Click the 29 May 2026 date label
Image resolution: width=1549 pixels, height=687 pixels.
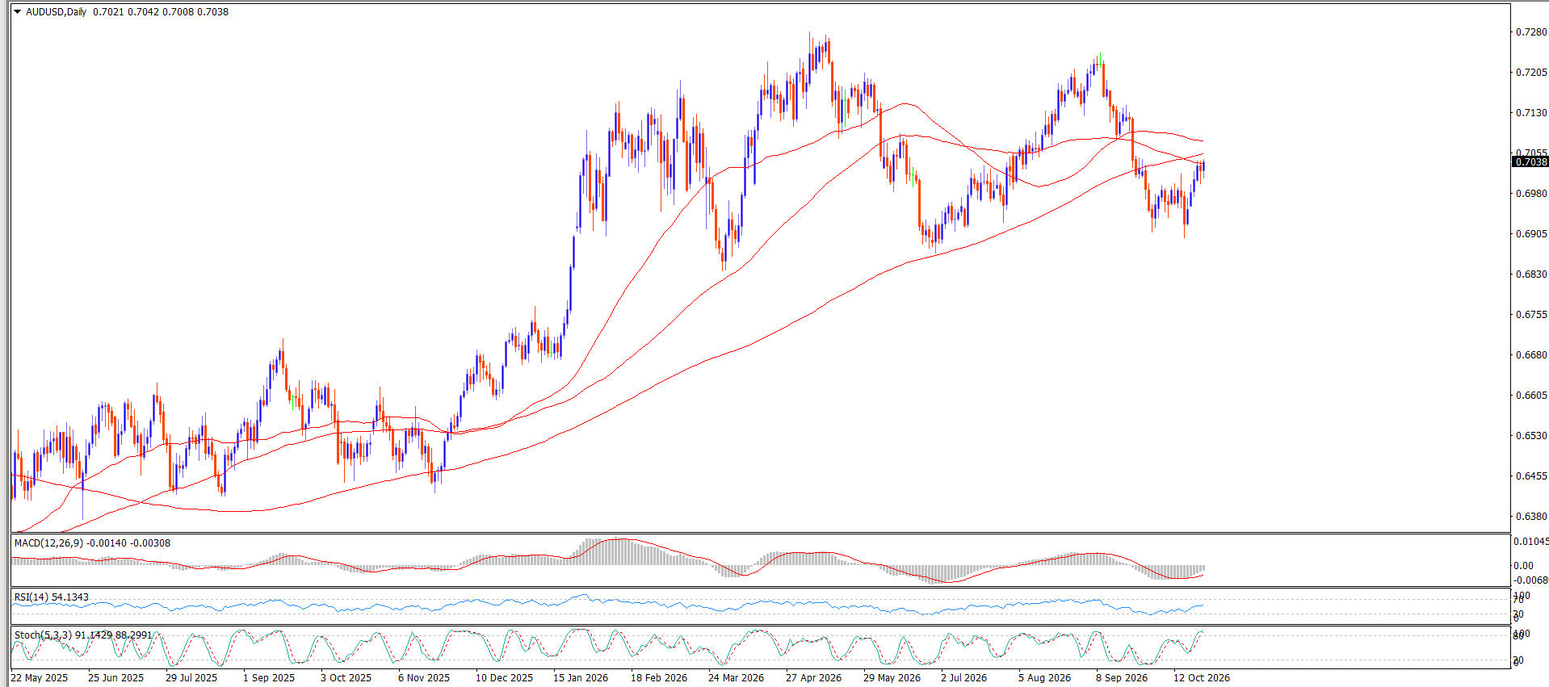tap(892, 678)
